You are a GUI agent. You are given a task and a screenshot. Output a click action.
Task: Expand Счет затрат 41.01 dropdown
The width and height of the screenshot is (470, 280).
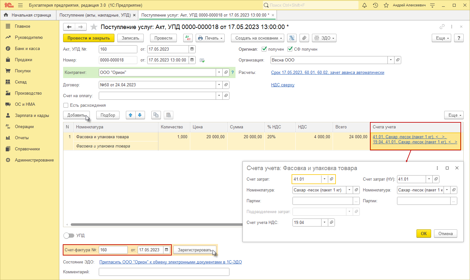tap(324, 179)
